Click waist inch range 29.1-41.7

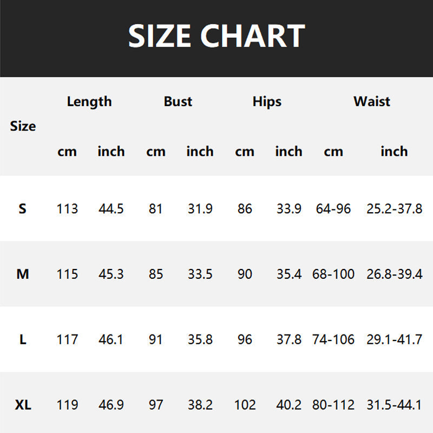click(394, 339)
